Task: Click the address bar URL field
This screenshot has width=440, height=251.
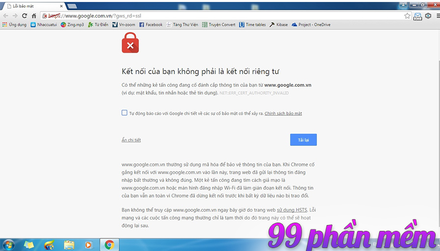Action: click(x=221, y=16)
